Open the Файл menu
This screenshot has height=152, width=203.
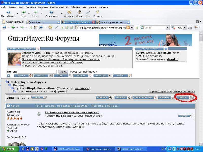pyautogui.click(x=4, y=7)
